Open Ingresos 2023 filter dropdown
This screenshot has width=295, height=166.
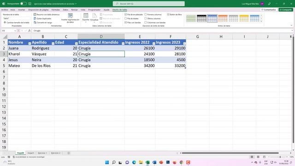pos(184,43)
